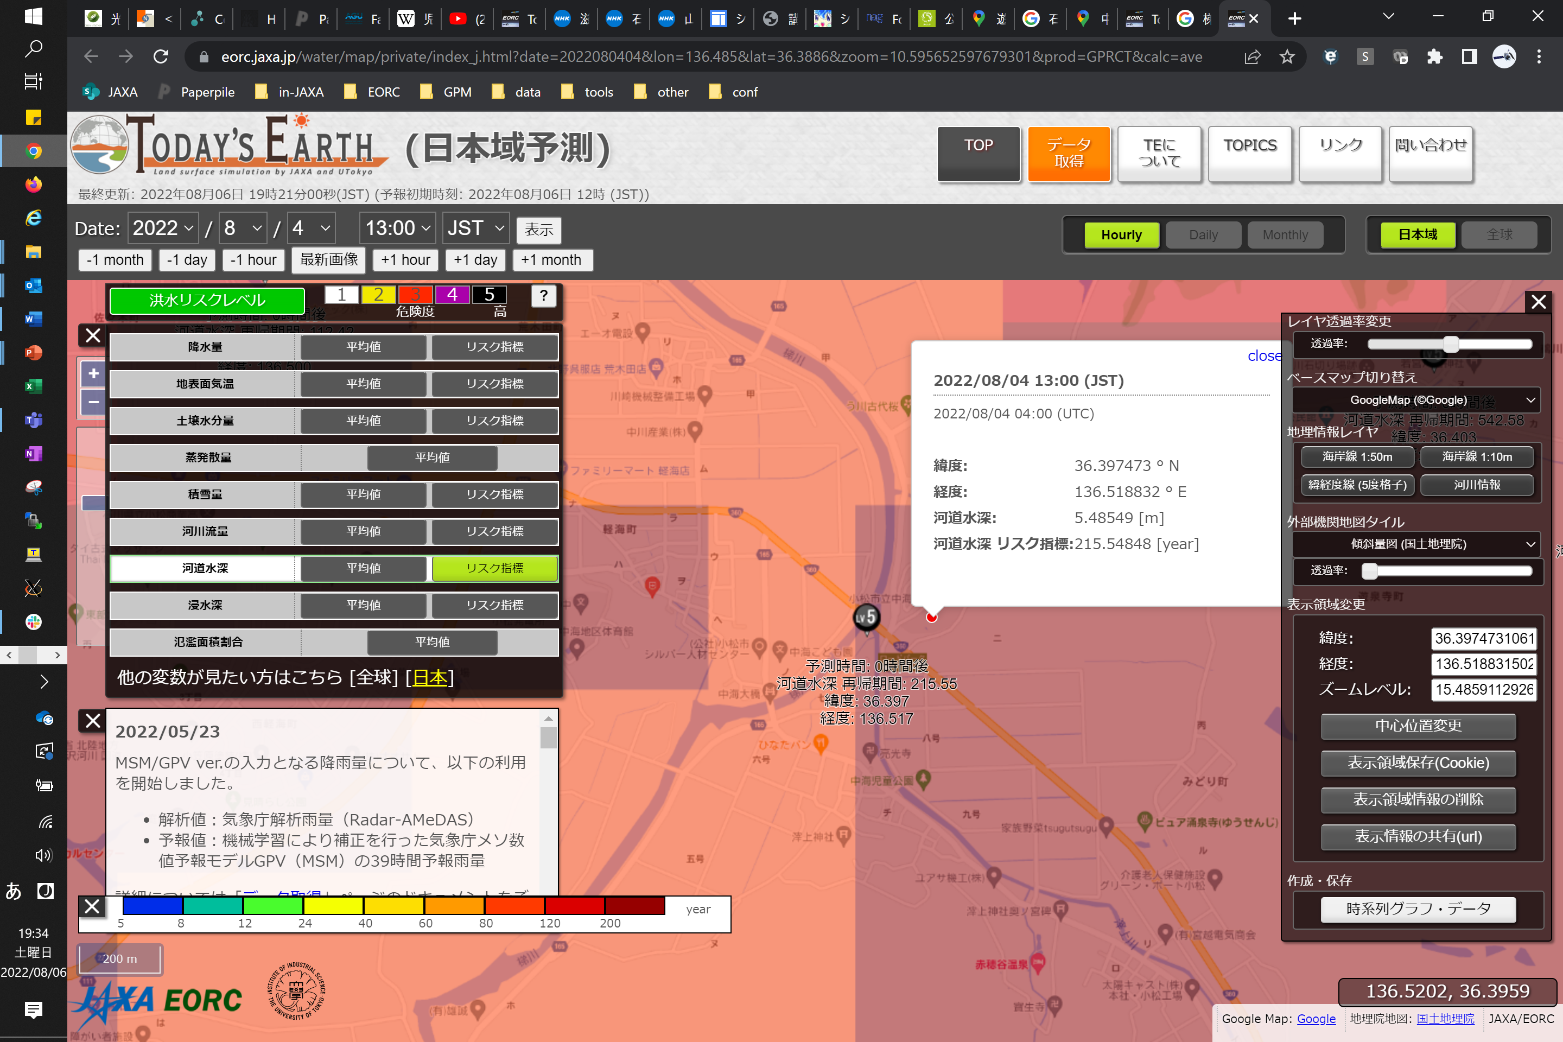Open the TOP navigation menu item
Image resolution: width=1563 pixels, height=1042 pixels.
pos(978,154)
